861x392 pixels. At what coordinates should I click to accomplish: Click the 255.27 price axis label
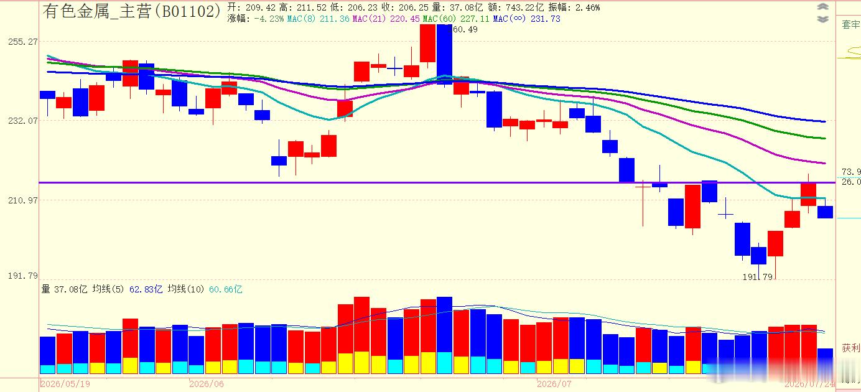coord(22,41)
